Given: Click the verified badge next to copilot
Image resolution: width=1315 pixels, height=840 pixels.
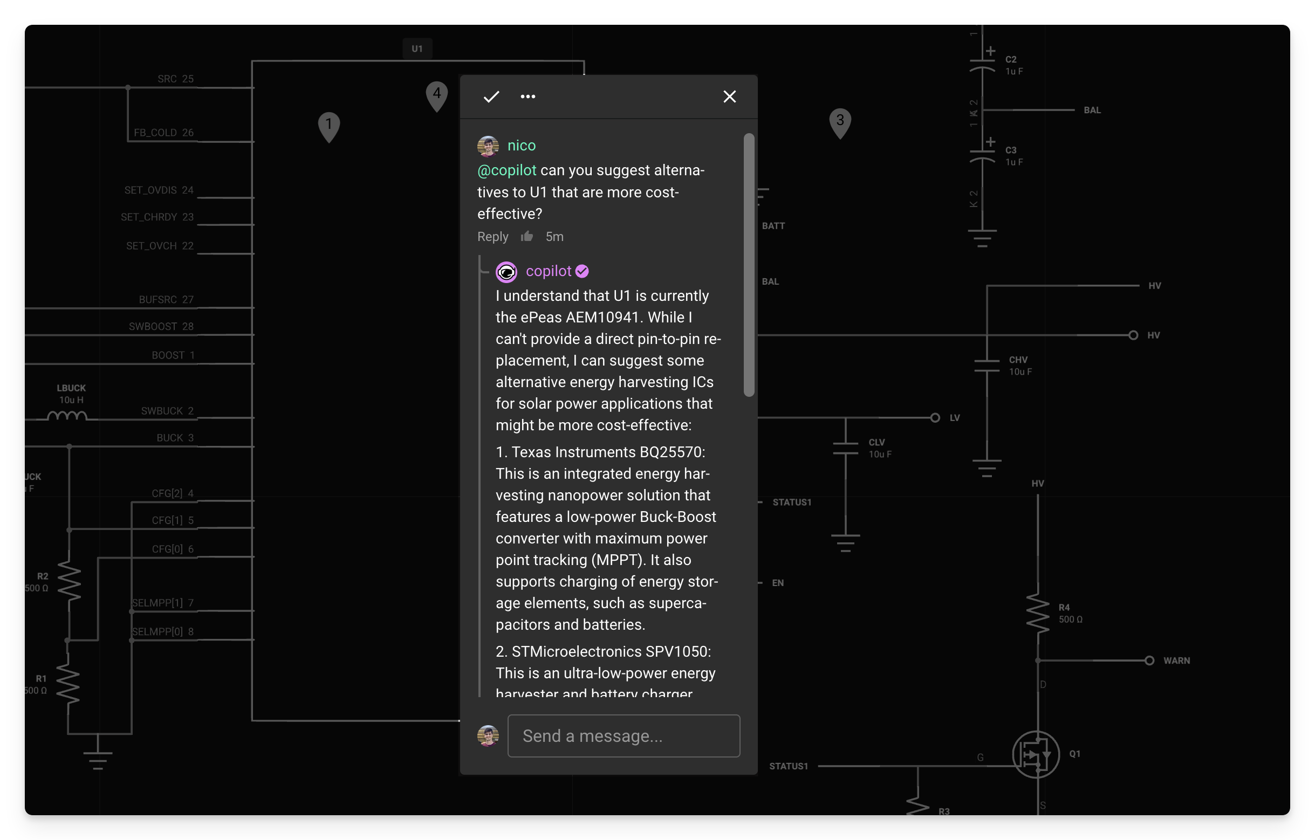Looking at the screenshot, I should pyautogui.click(x=581, y=270).
